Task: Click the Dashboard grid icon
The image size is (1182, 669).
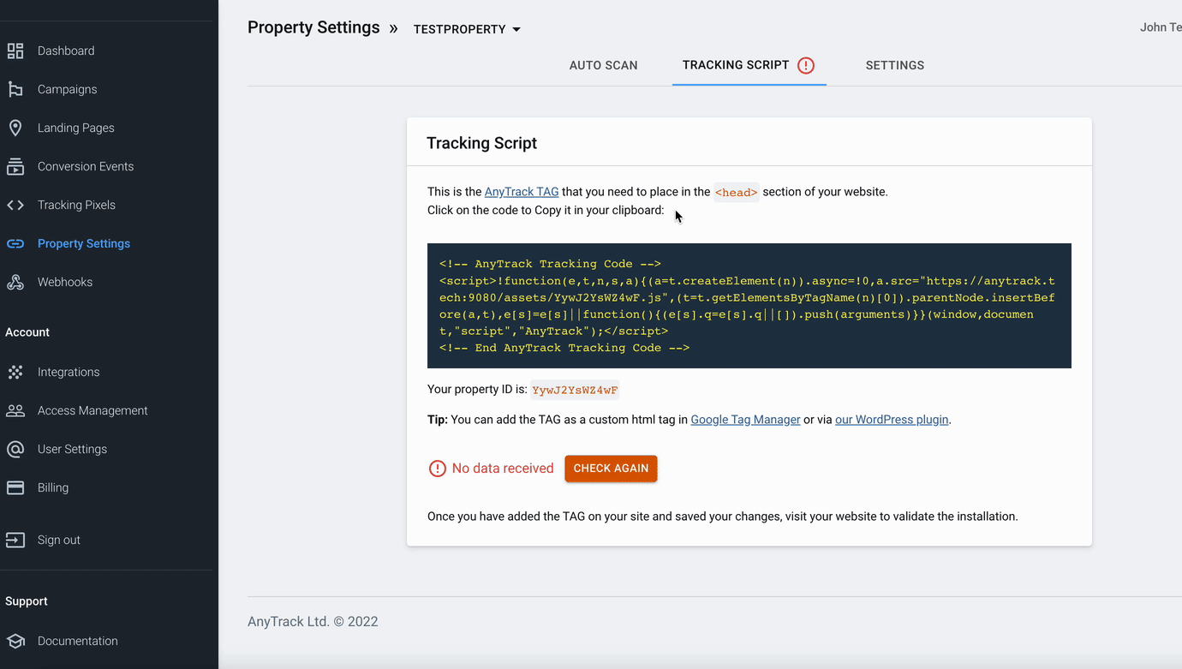Action: coord(15,51)
